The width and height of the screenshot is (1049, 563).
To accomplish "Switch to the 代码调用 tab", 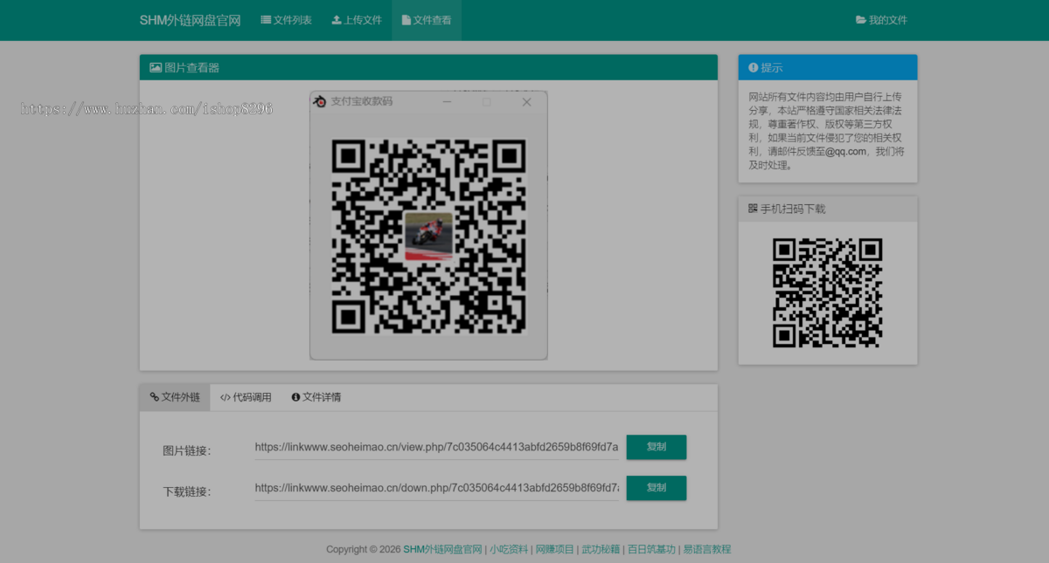I will coord(246,397).
